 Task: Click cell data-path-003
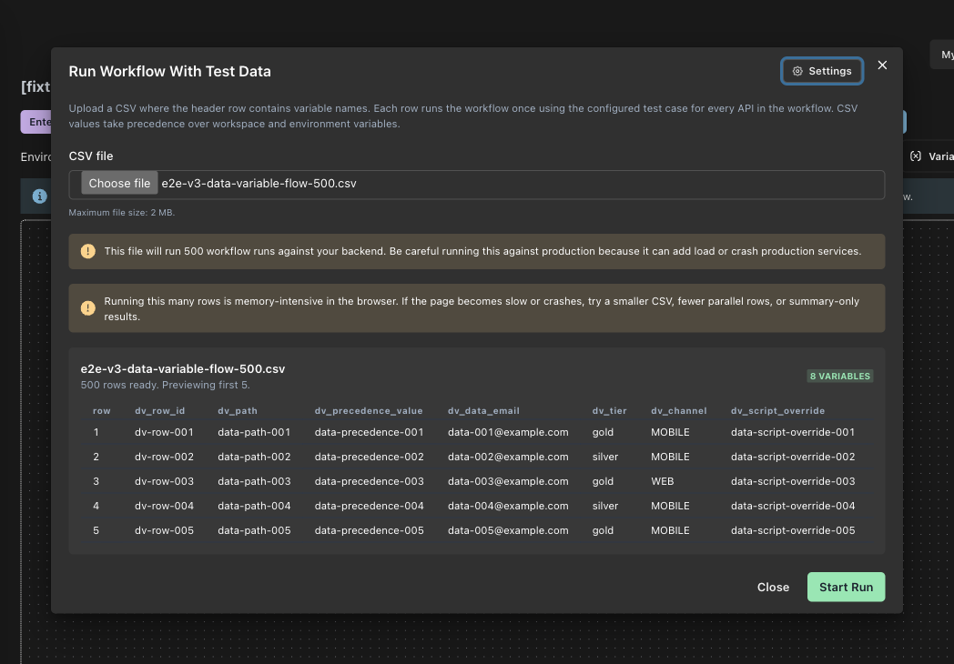point(254,481)
